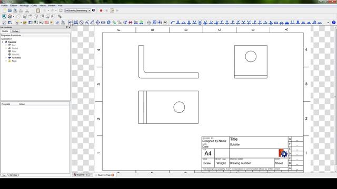This screenshot has height=189, width=337.
Task: Open the Fenêtre menu
Action: pos(52,6)
